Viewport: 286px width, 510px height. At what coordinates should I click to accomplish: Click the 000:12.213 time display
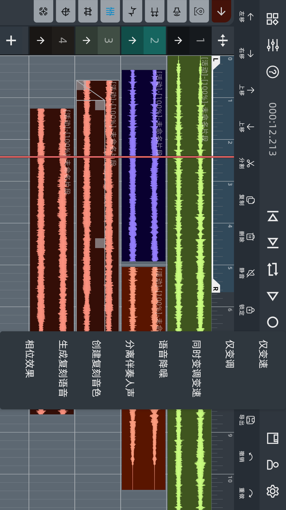(272, 129)
